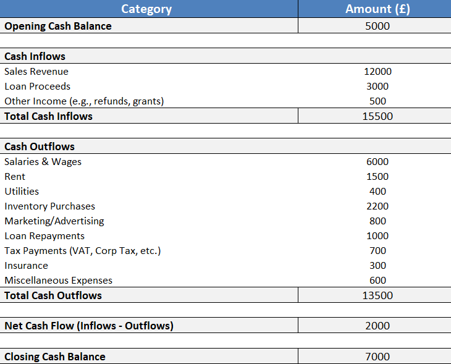Select the Salaries & Wages label
Image resolution: width=451 pixels, height=364 pixels.
tap(43, 162)
